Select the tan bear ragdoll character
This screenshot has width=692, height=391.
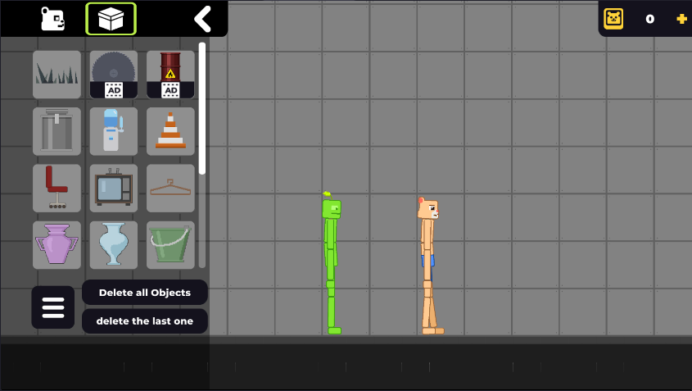pos(429,266)
